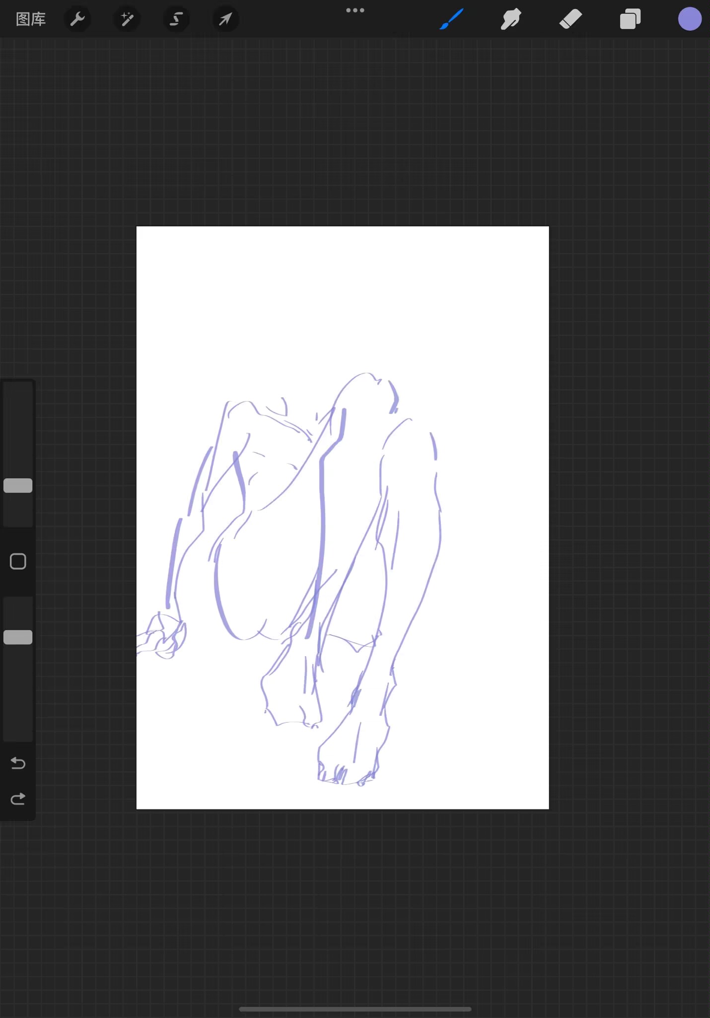This screenshot has width=710, height=1018.
Task: Redo the last undone stroke
Action: click(x=18, y=799)
